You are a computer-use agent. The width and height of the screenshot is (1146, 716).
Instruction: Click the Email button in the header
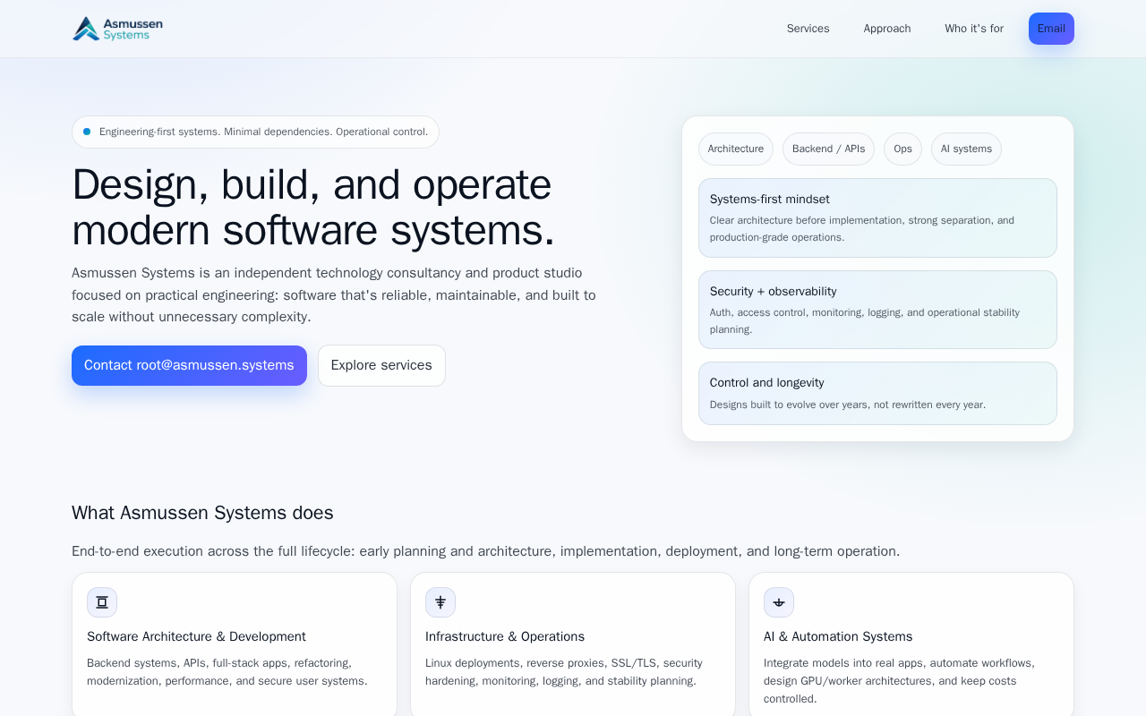pos(1051,29)
